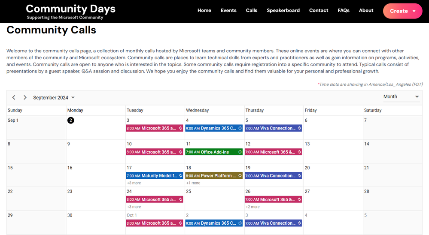The height and width of the screenshot is (235, 429).
Task: Select today's date circle numbered 2
Action: click(70, 120)
